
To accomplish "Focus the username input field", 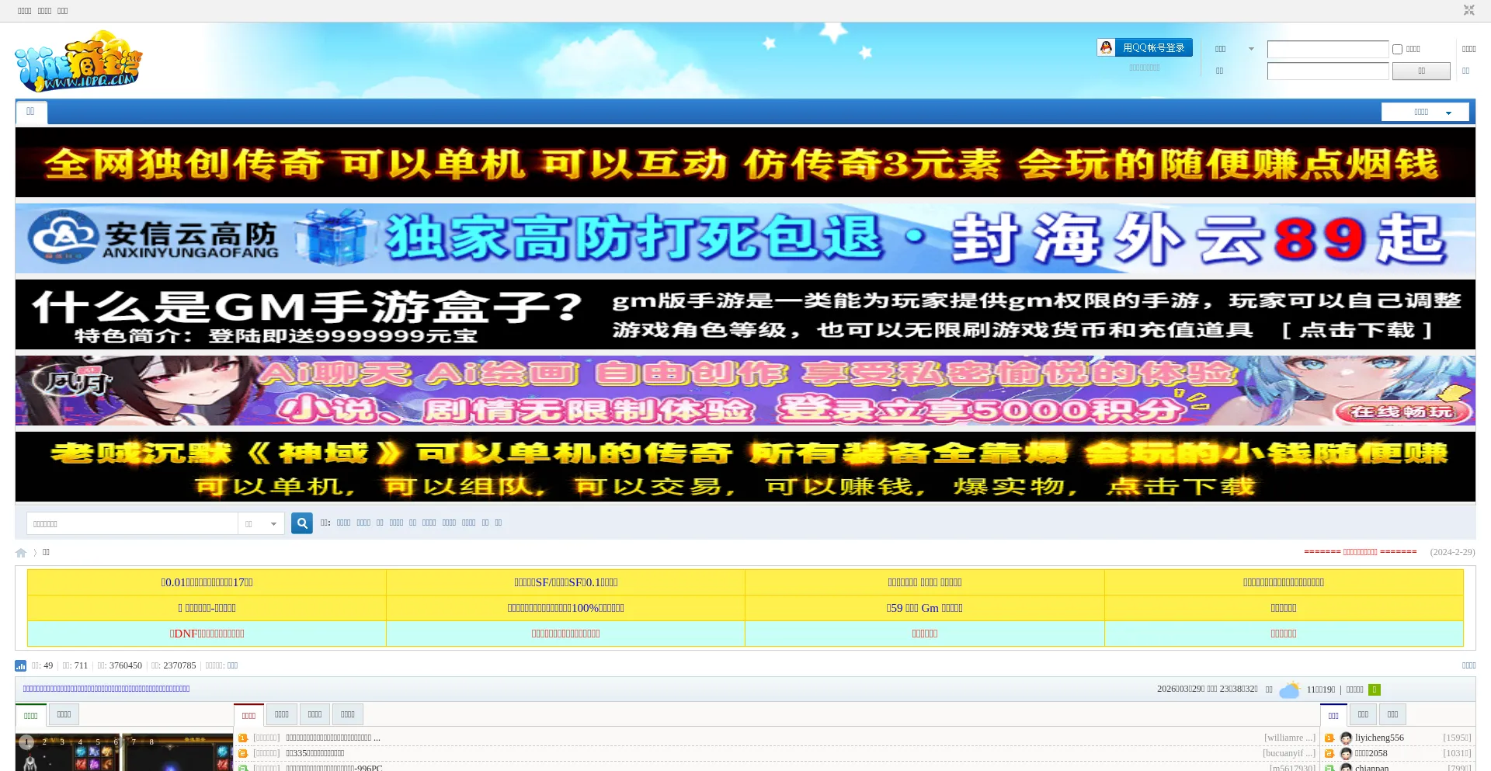I will (1328, 49).
